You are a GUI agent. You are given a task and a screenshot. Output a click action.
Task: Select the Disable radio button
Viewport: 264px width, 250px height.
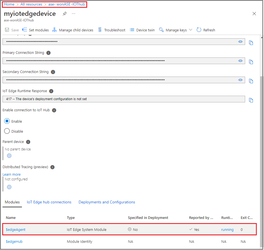click(7, 131)
